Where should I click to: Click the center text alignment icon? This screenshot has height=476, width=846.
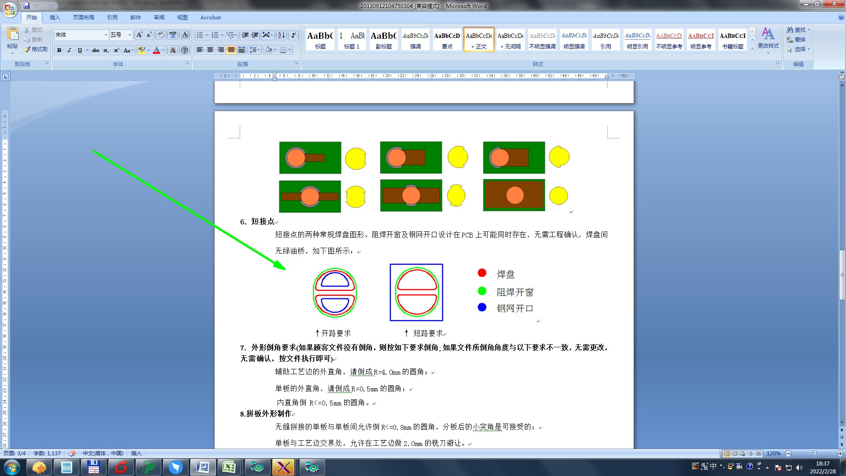point(210,50)
